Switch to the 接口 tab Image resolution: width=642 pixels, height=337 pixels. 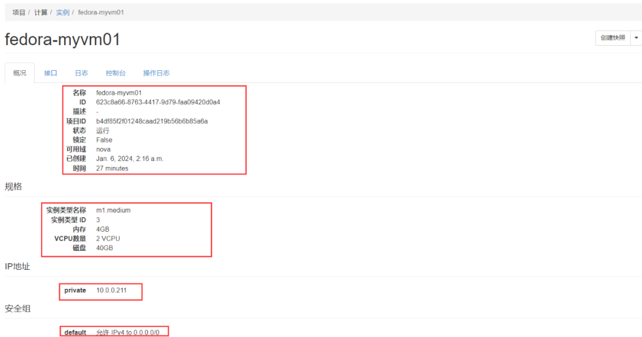pyautogui.click(x=51, y=73)
